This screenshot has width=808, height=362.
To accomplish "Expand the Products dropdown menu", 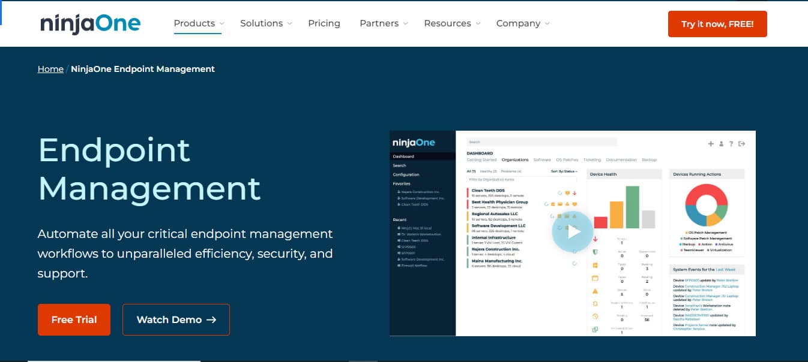I will (x=198, y=23).
